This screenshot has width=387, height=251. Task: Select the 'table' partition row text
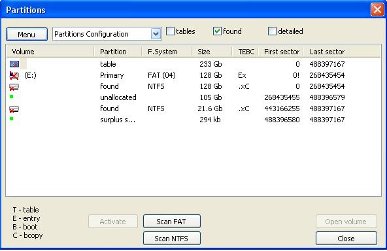[108, 64]
